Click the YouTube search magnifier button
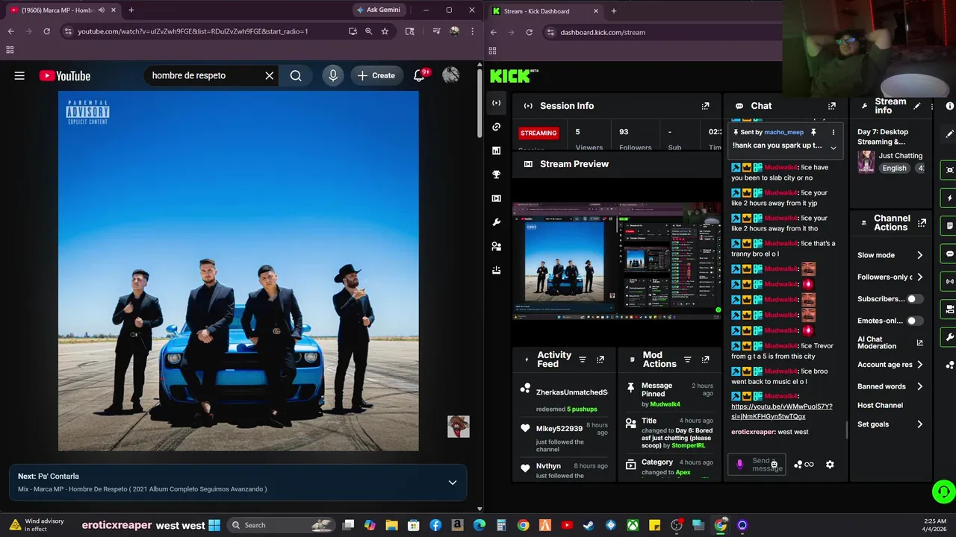956x537 pixels. point(296,75)
